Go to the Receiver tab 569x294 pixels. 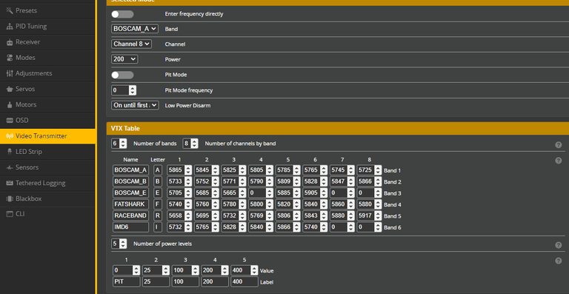pos(48,41)
